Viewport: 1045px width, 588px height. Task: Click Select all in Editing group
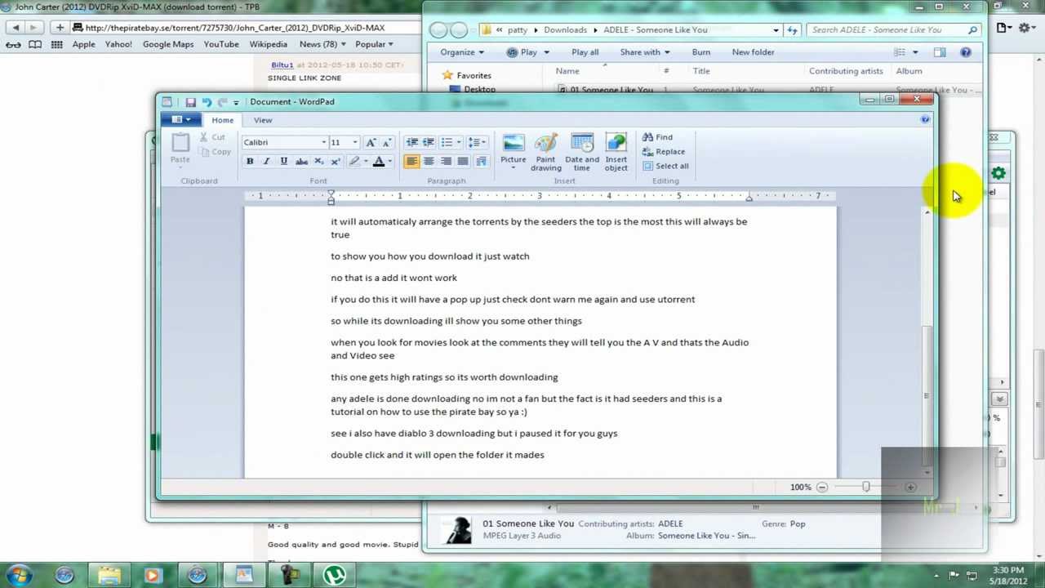coord(665,166)
